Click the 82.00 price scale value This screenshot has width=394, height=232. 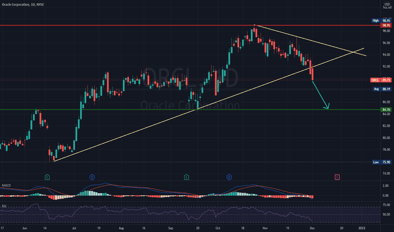point(386,126)
